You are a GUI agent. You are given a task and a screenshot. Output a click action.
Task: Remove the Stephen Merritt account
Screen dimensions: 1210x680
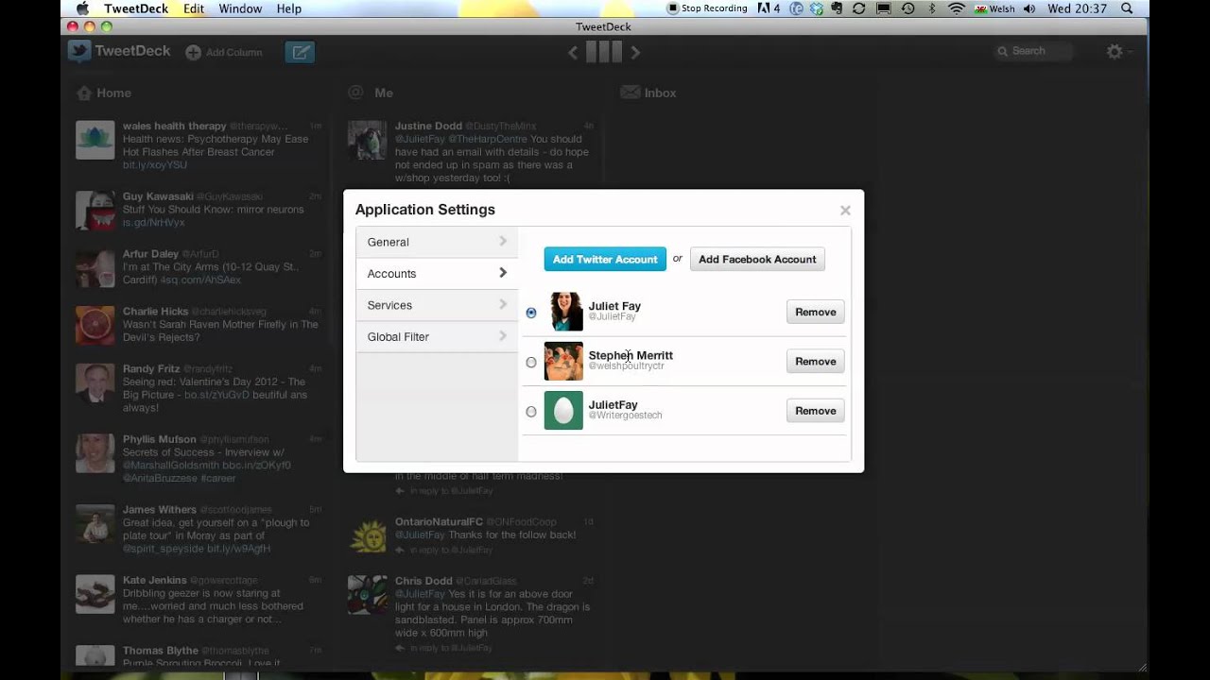click(815, 361)
